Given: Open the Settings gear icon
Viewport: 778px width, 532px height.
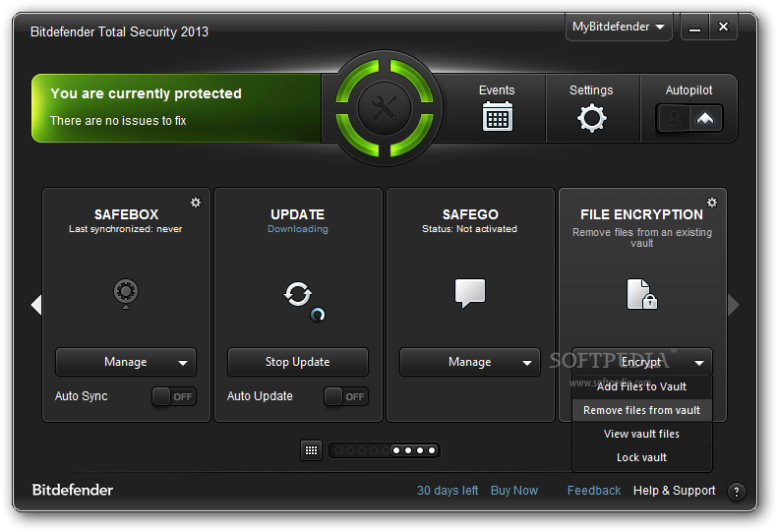Looking at the screenshot, I should 591,118.
